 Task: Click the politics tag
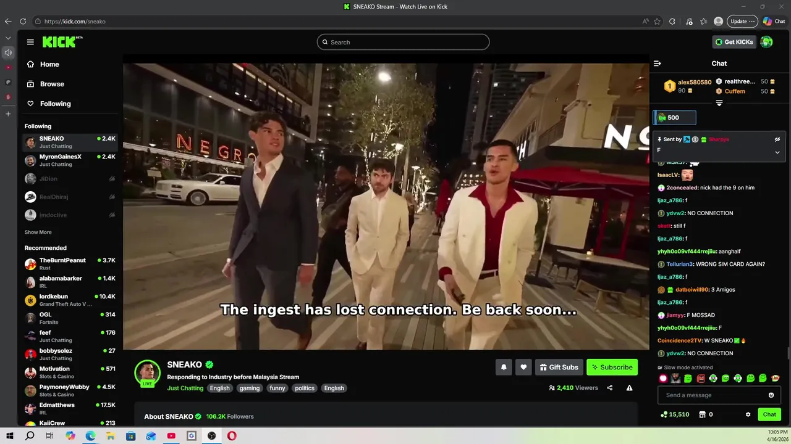pyautogui.click(x=305, y=388)
